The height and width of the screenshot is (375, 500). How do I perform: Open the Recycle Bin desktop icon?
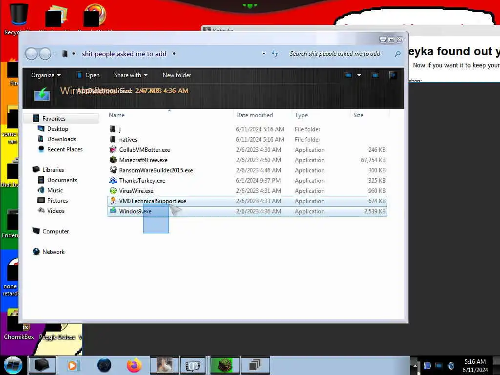(19, 14)
